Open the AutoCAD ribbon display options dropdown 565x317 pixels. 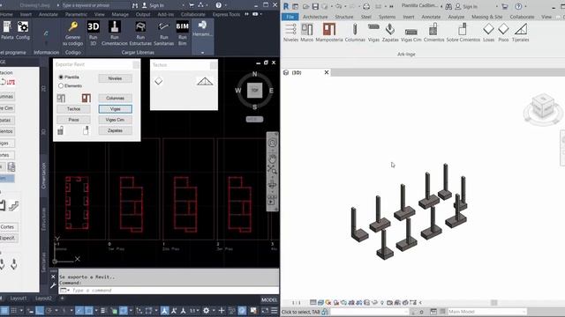(x=261, y=14)
